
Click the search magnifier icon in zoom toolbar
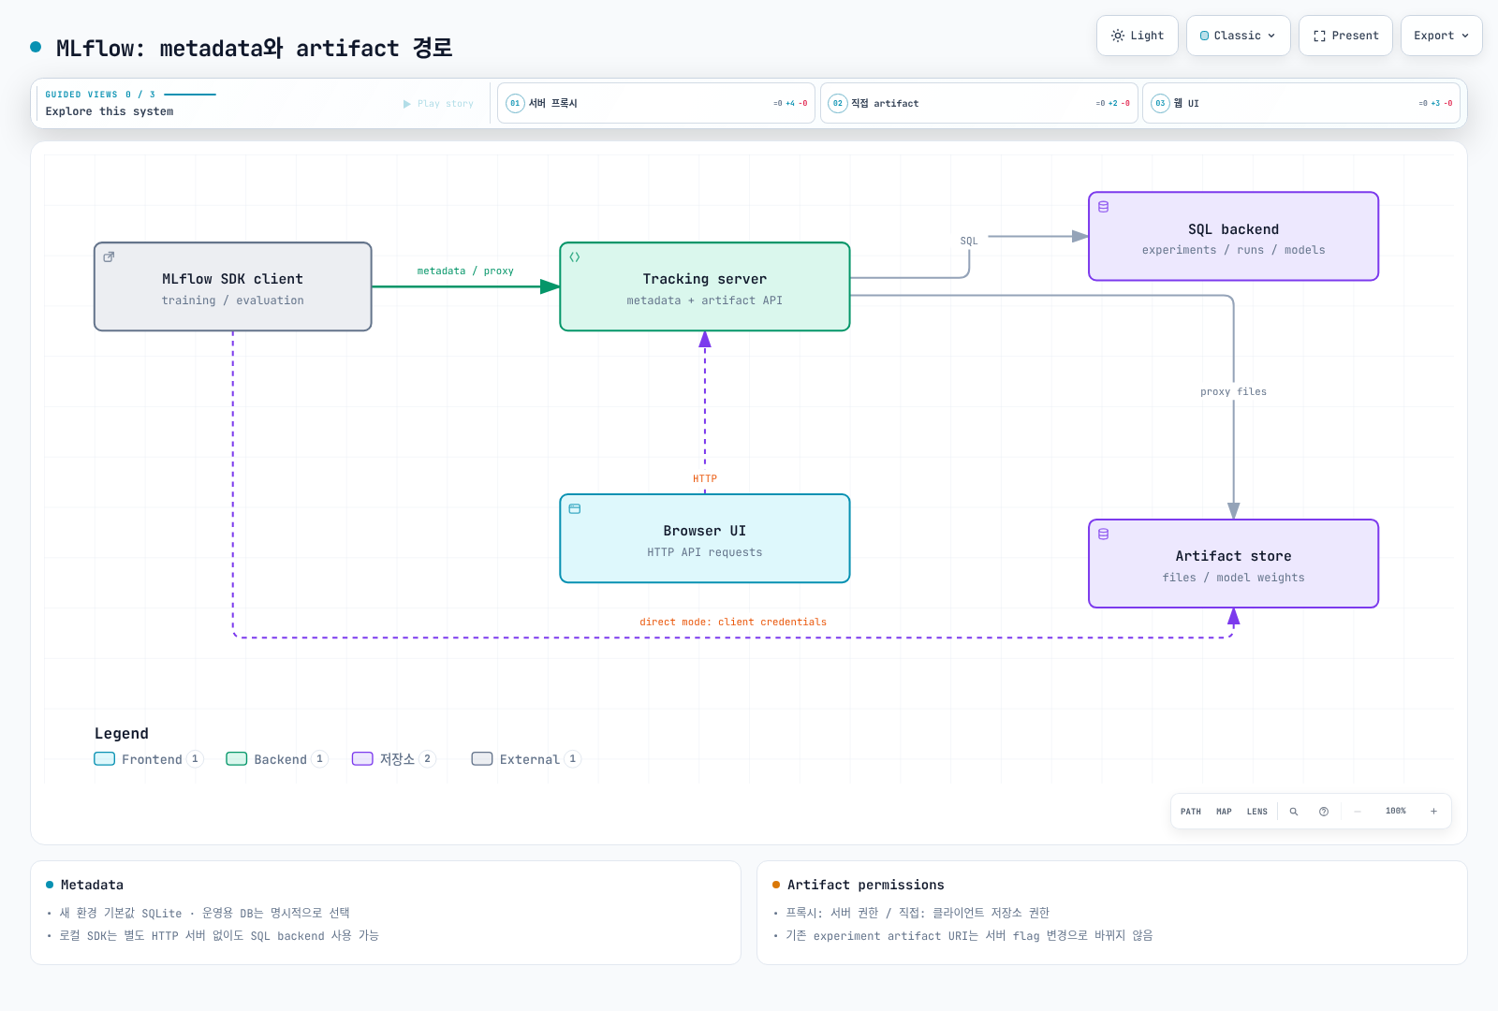pos(1294,812)
